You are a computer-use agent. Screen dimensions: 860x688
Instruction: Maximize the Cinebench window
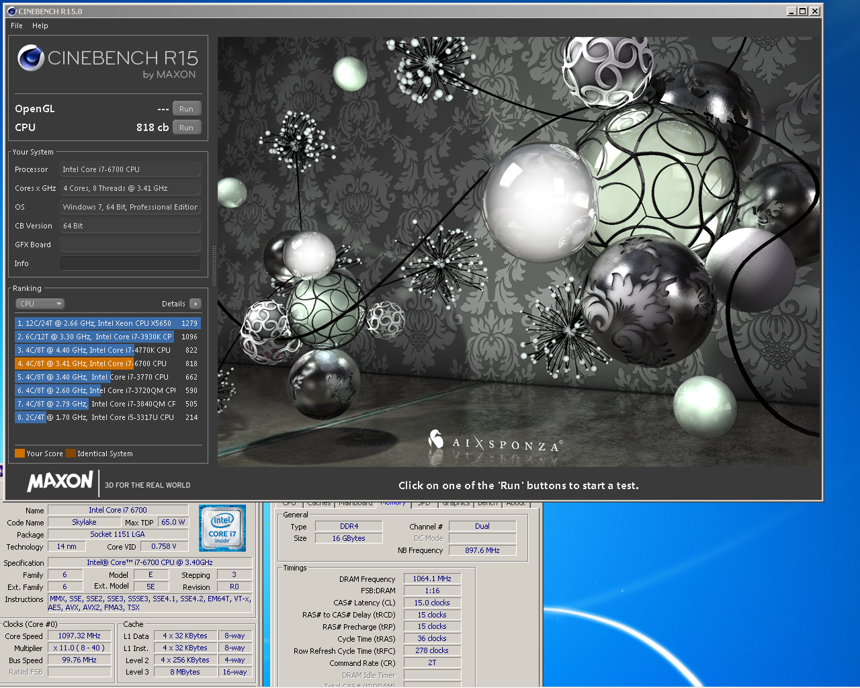click(803, 11)
